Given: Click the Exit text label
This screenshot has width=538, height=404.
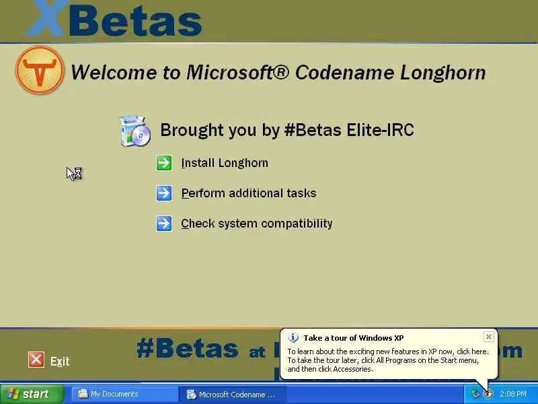Looking at the screenshot, I should (60, 361).
